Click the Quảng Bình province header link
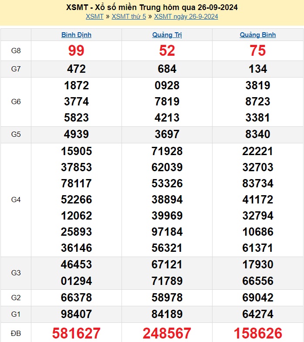The height and width of the screenshot is (342, 304). pyautogui.click(x=257, y=35)
